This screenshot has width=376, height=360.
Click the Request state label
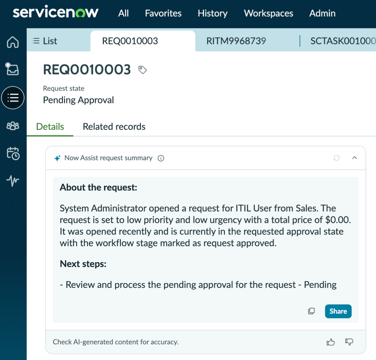point(63,89)
